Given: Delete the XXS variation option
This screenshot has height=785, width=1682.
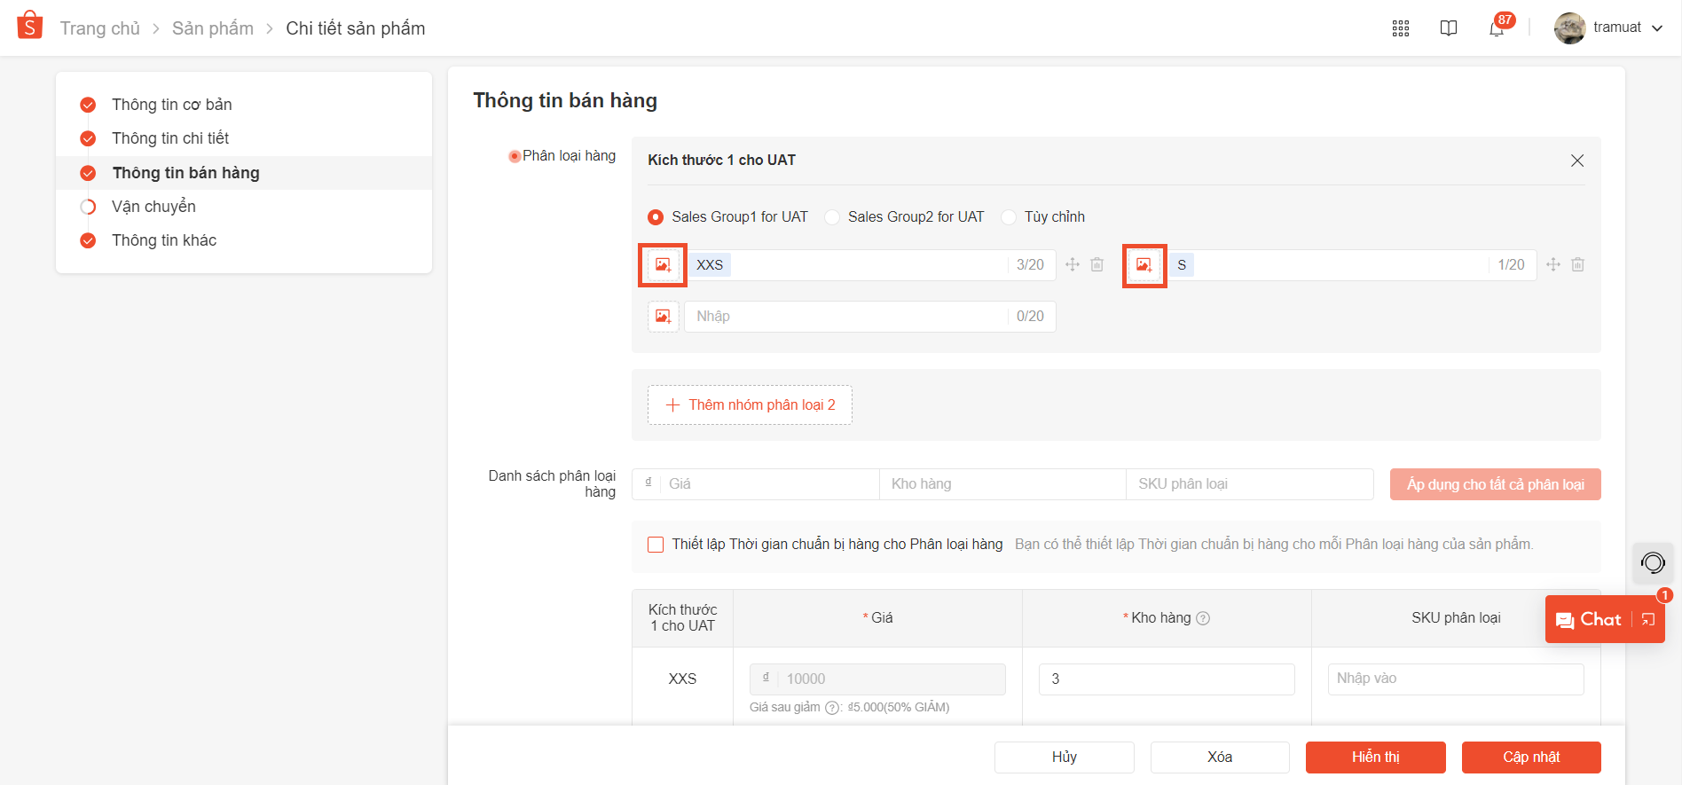Looking at the screenshot, I should pos(1097,265).
